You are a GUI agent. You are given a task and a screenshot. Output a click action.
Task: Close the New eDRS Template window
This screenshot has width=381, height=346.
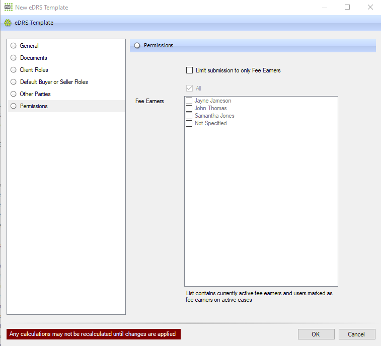pyautogui.click(x=370, y=7)
